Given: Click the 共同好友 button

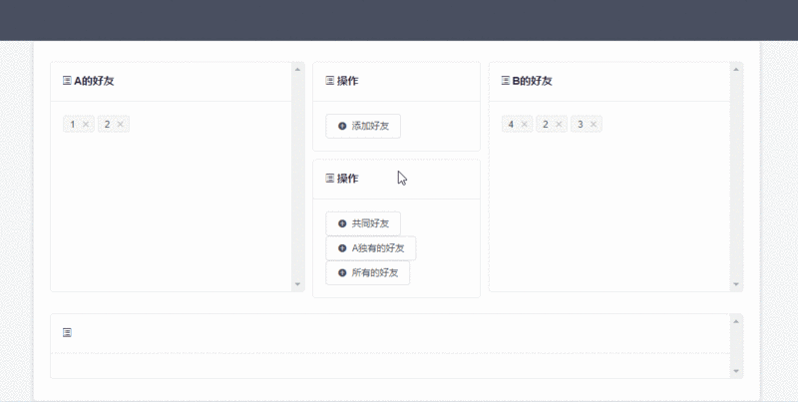Looking at the screenshot, I should pyautogui.click(x=363, y=223).
